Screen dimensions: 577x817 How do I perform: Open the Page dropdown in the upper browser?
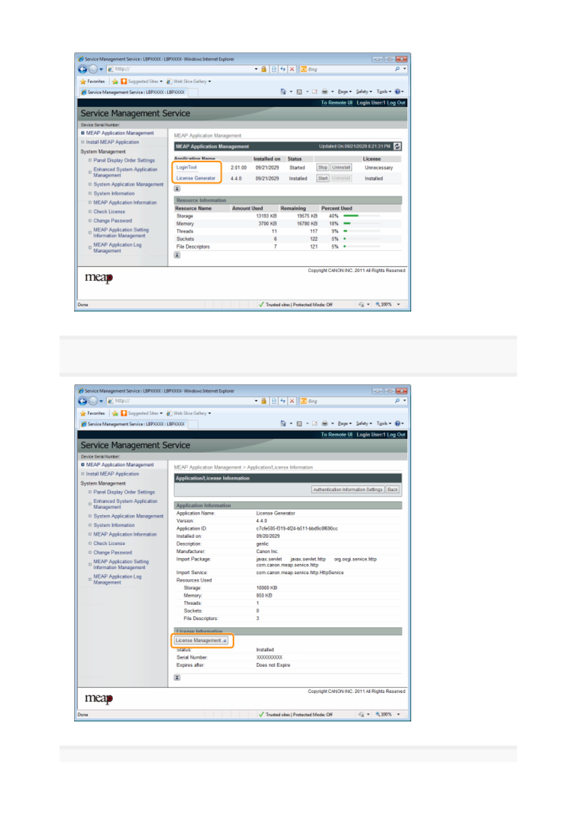(x=344, y=92)
